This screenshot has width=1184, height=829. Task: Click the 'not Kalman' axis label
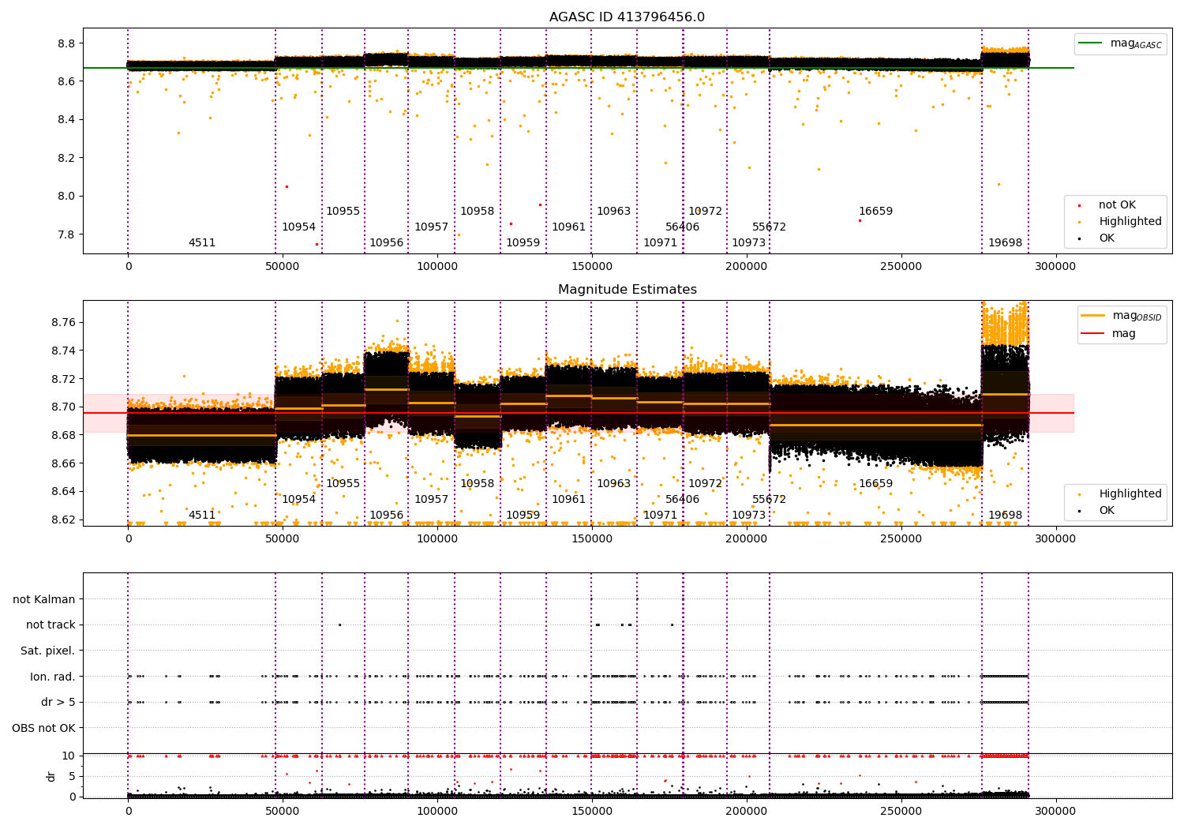[x=44, y=599]
